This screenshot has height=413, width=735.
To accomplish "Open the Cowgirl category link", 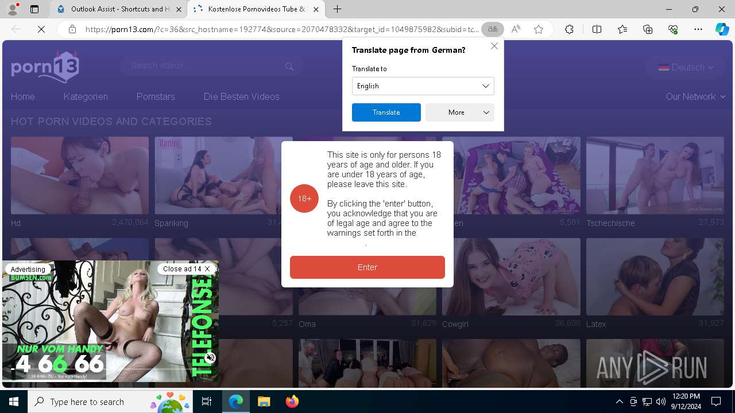I will 455,324.
